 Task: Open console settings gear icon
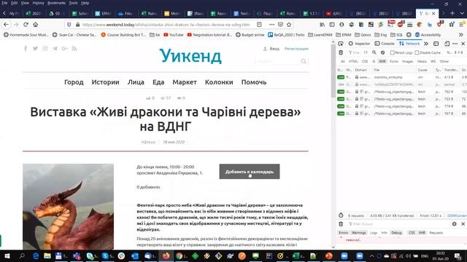coord(454,224)
